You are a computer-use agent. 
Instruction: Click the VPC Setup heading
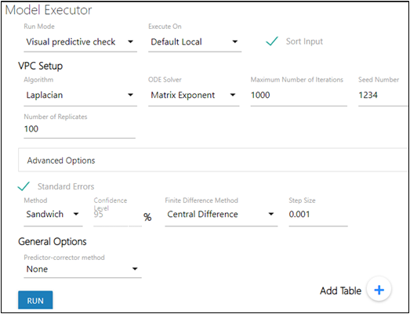[x=41, y=66]
